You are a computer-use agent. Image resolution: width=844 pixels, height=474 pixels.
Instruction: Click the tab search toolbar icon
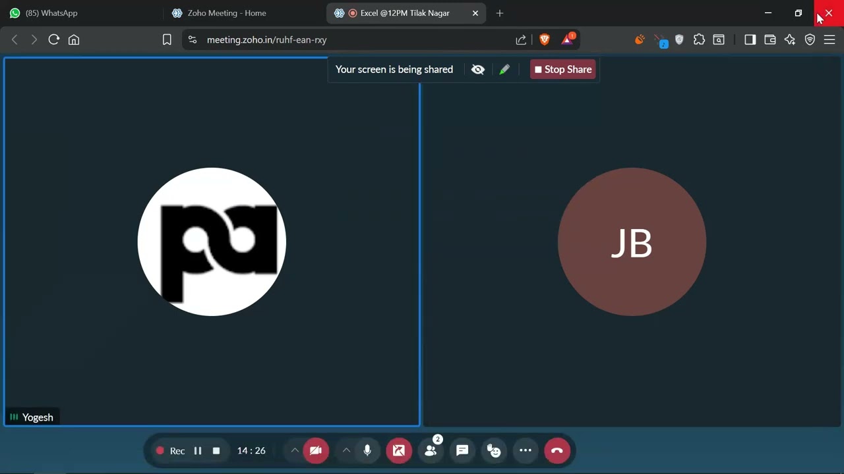[719, 39]
